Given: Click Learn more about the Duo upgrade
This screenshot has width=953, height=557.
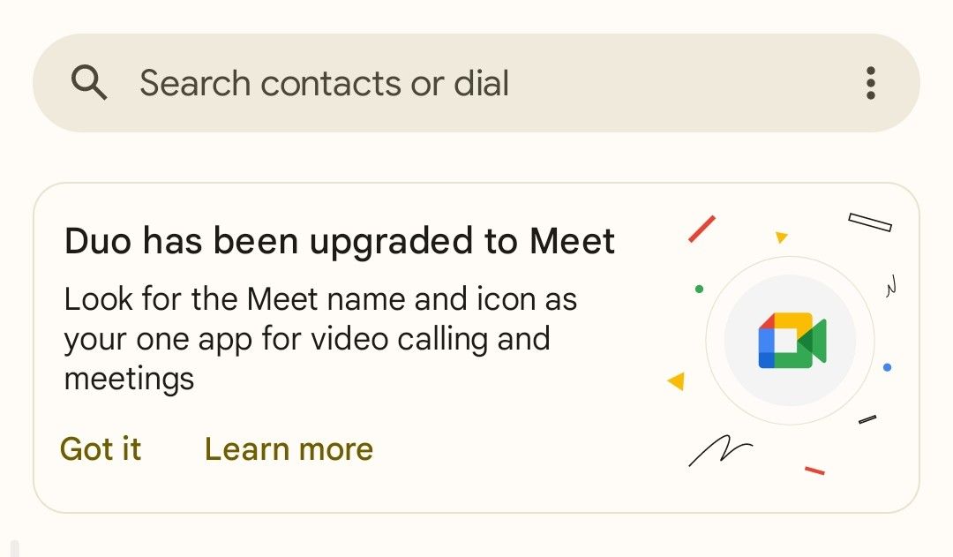Looking at the screenshot, I should tap(288, 449).
